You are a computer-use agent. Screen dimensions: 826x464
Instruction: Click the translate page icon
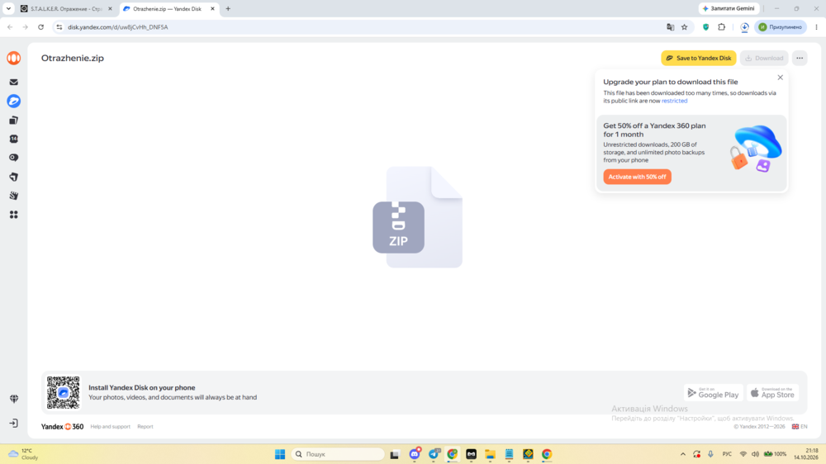tap(670, 27)
